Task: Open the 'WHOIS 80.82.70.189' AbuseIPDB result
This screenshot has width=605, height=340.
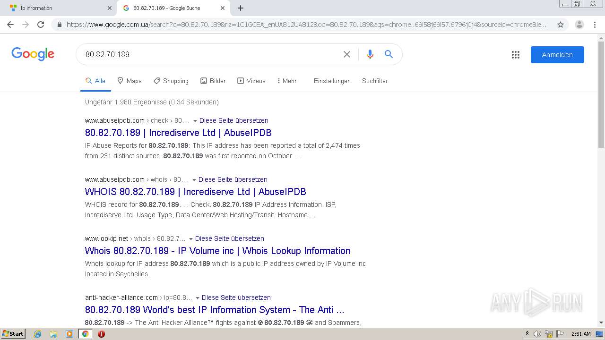Action: [196, 192]
